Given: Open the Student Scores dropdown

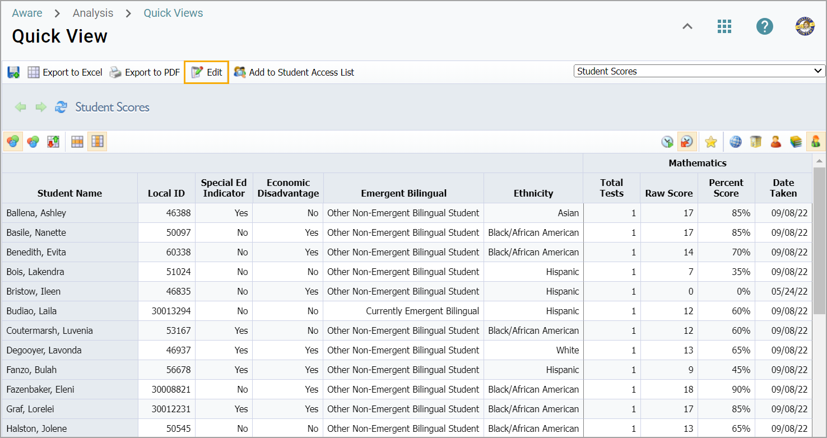Looking at the screenshot, I should coord(699,71).
